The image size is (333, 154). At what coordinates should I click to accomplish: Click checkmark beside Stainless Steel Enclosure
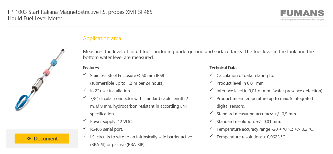tap(85, 75)
